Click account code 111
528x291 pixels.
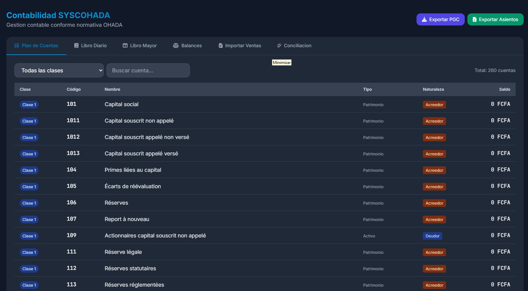point(71,252)
